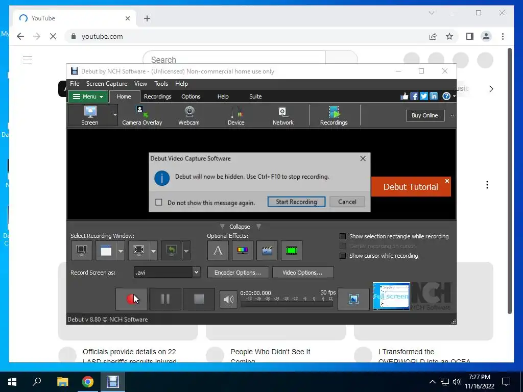The width and height of the screenshot is (523, 392).
Task: Collapse the Debut settings panel
Action: coord(240,227)
